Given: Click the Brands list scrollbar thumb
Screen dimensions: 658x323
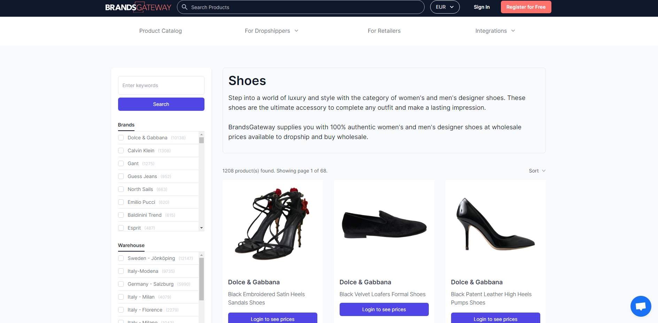Looking at the screenshot, I should click(x=201, y=140).
